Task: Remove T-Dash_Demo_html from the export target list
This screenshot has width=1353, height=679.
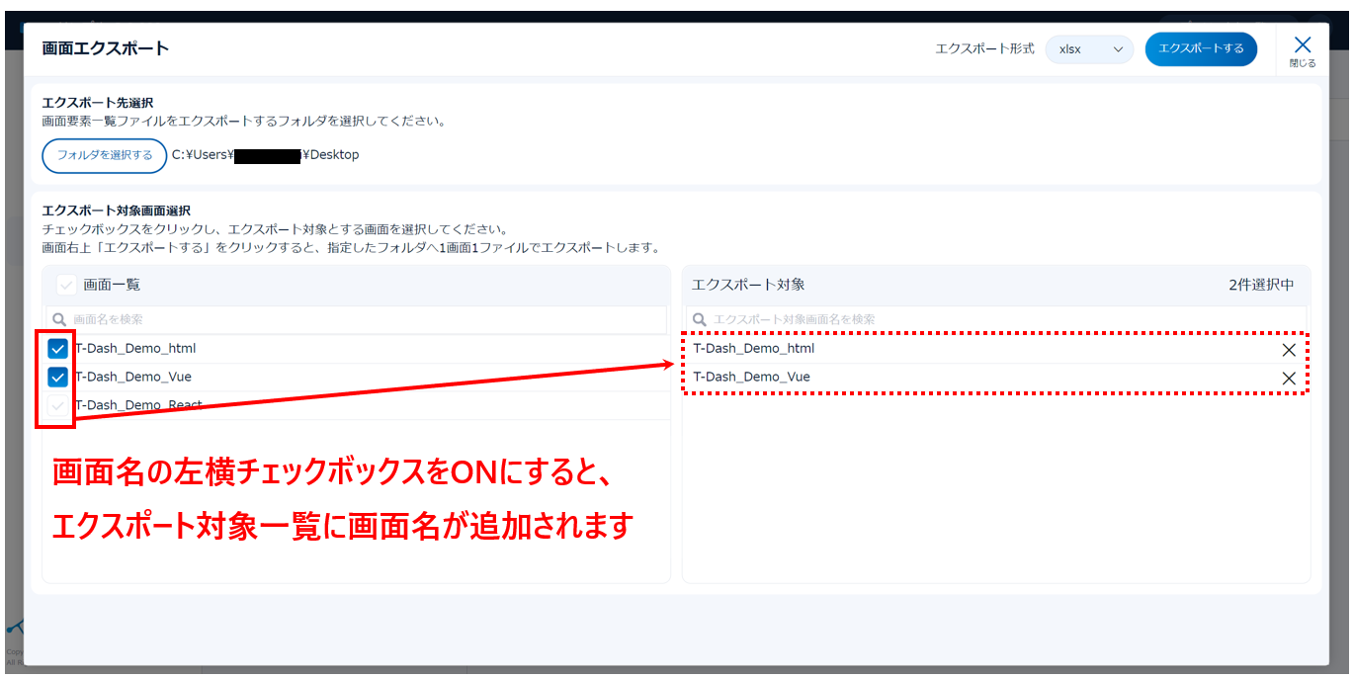Action: click(x=1288, y=350)
